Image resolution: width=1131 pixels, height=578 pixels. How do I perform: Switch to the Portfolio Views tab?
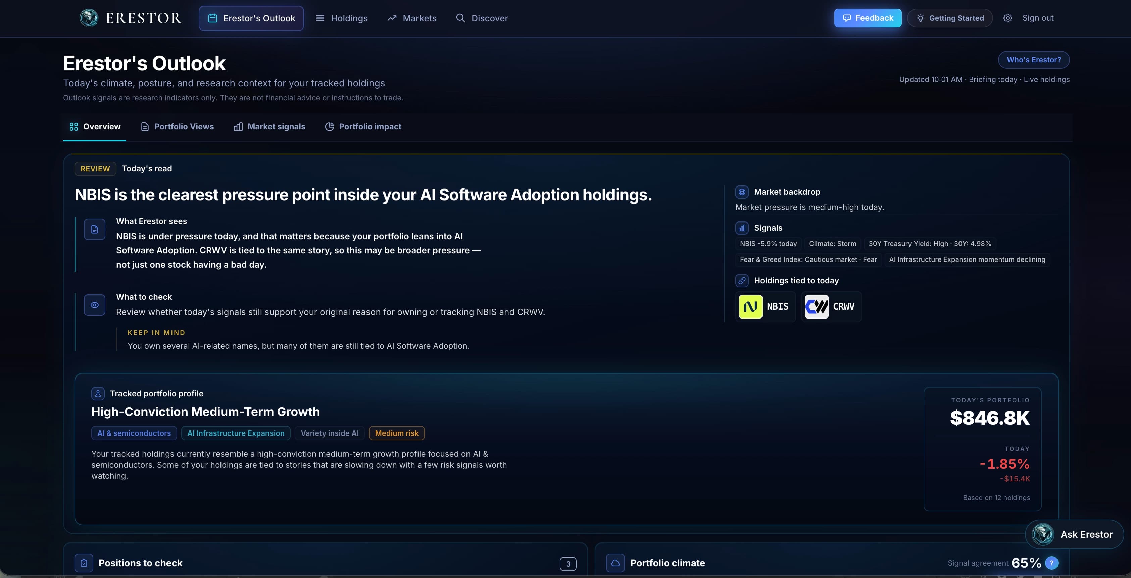click(x=178, y=127)
